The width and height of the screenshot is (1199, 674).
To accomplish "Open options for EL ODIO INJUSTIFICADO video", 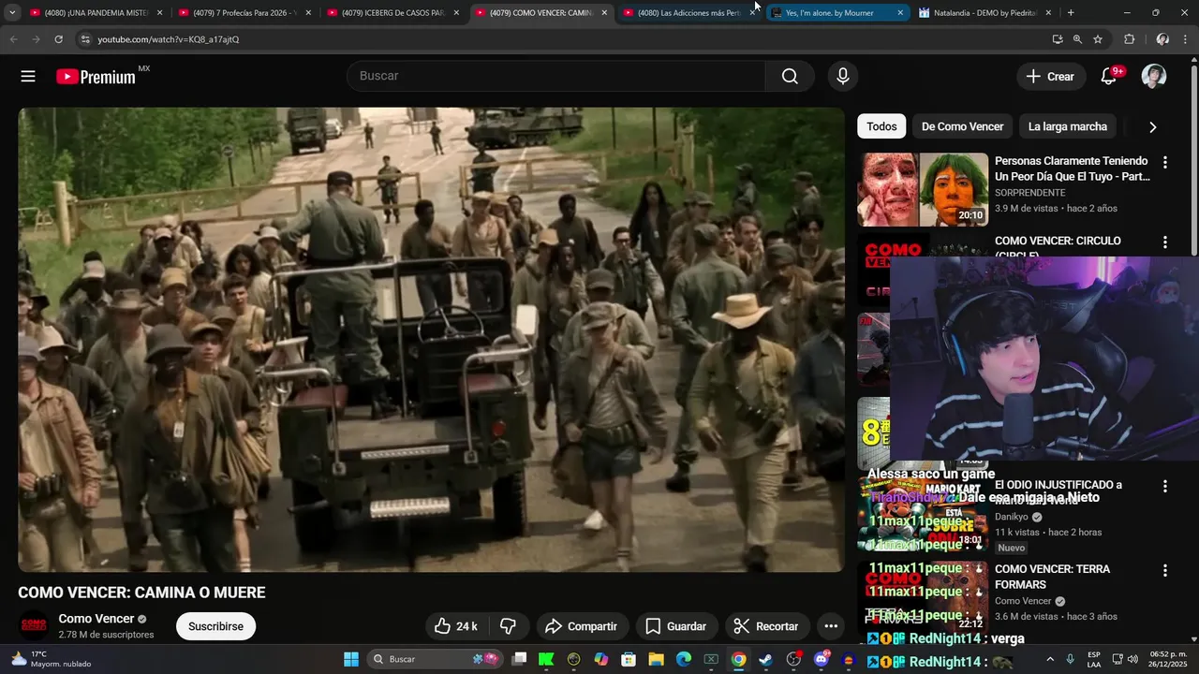I will pos(1165,487).
